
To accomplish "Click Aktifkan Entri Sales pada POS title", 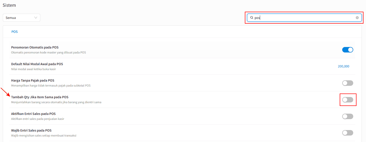I will pos(33,114).
